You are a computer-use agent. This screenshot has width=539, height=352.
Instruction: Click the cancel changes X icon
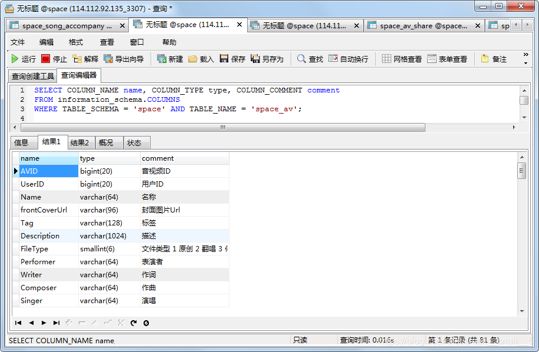[121, 323]
